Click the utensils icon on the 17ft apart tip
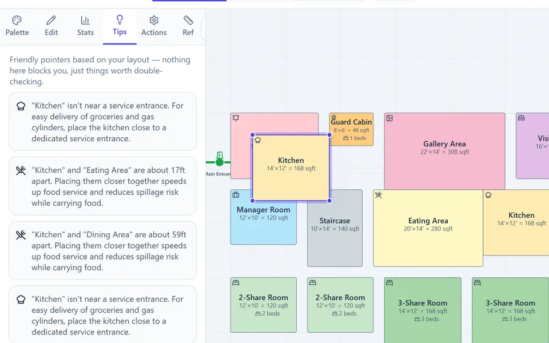The width and height of the screenshot is (549, 343). (x=21, y=170)
